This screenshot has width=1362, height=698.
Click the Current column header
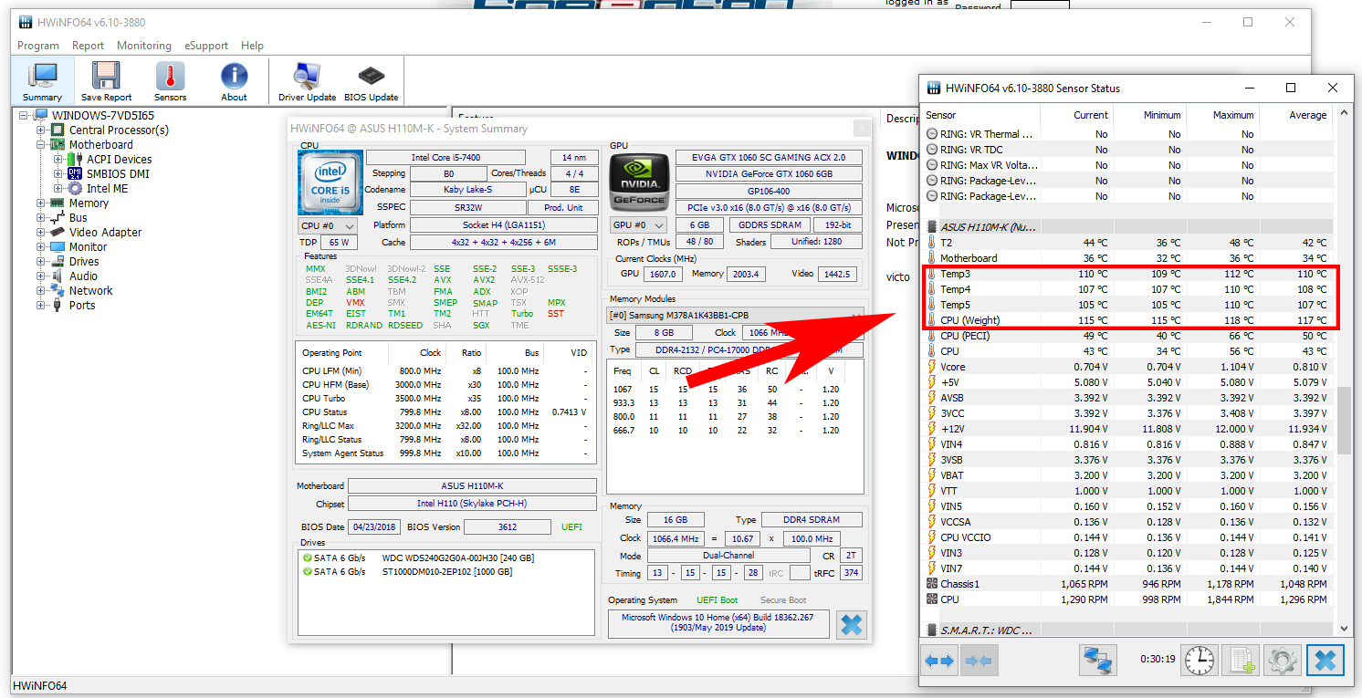[1077, 115]
